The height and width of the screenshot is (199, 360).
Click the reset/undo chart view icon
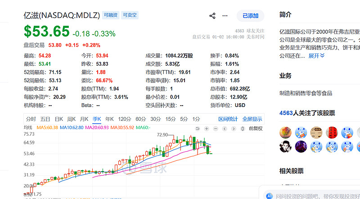[198, 129]
